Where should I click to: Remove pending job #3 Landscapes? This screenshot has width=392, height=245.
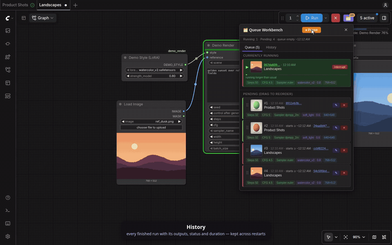(x=344, y=150)
